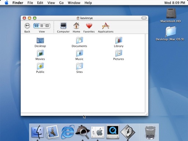This screenshot has height=141, width=188.
Task: Open the Trash in the Dock
Action: tap(150, 133)
